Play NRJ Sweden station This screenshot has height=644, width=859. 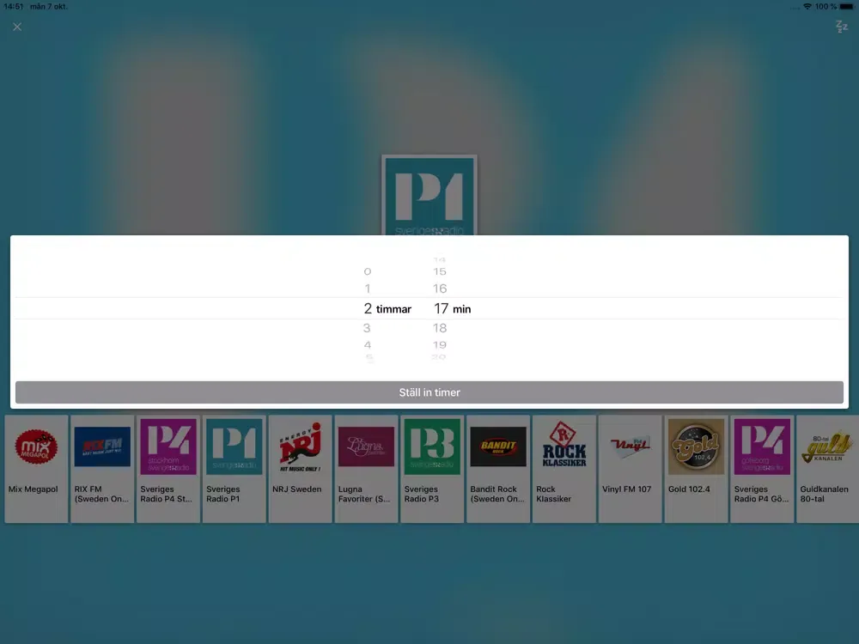pos(300,469)
